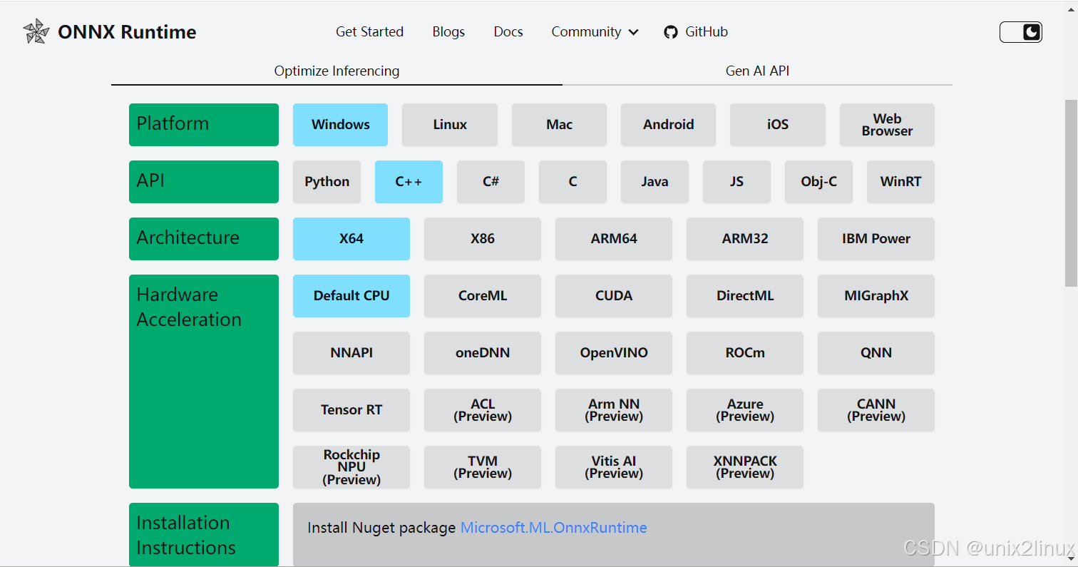The height and width of the screenshot is (567, 1078).
Task: Choose the Java API option
Action: tap(654, 182)
